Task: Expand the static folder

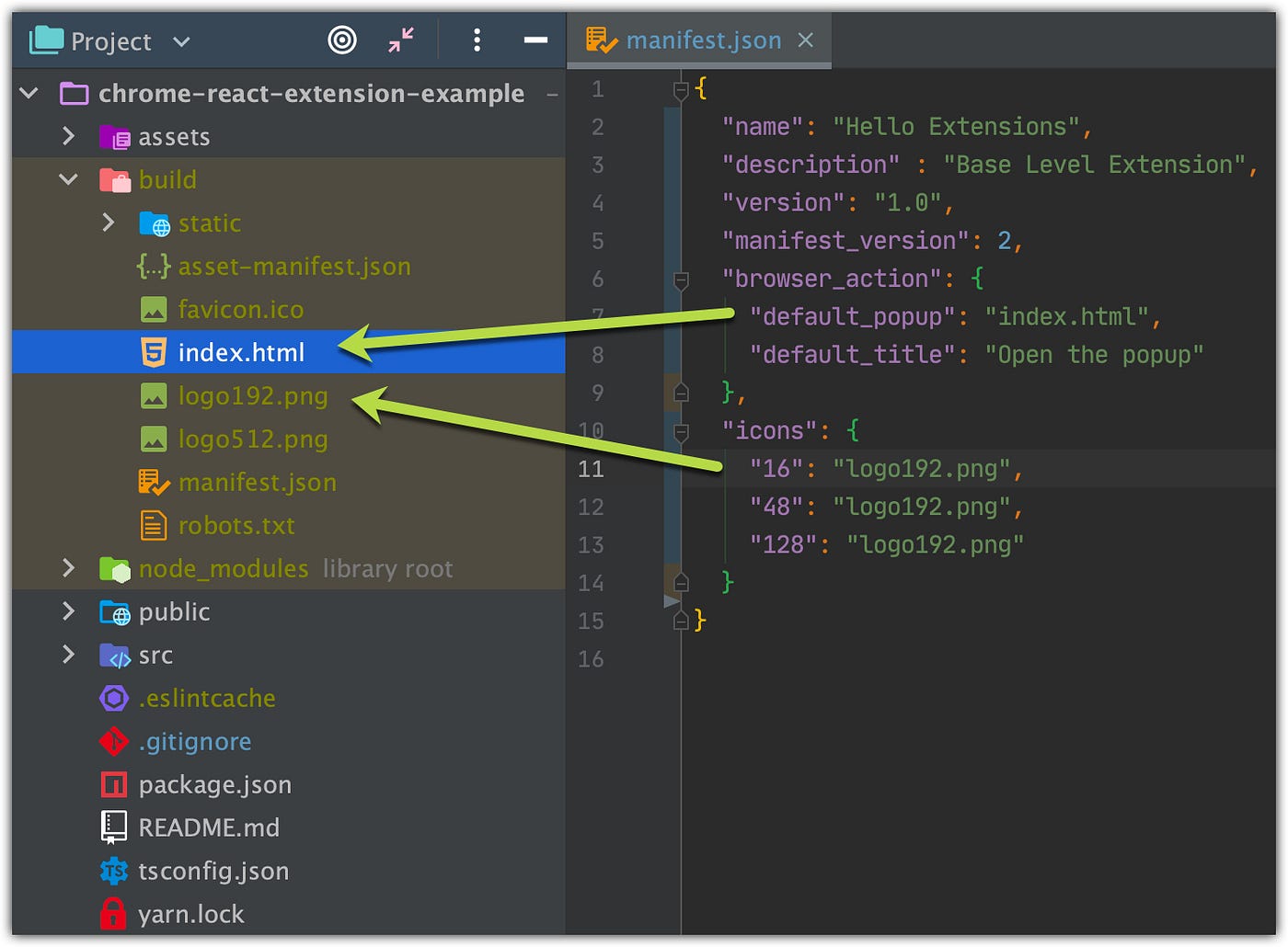Action: (109, 222)
